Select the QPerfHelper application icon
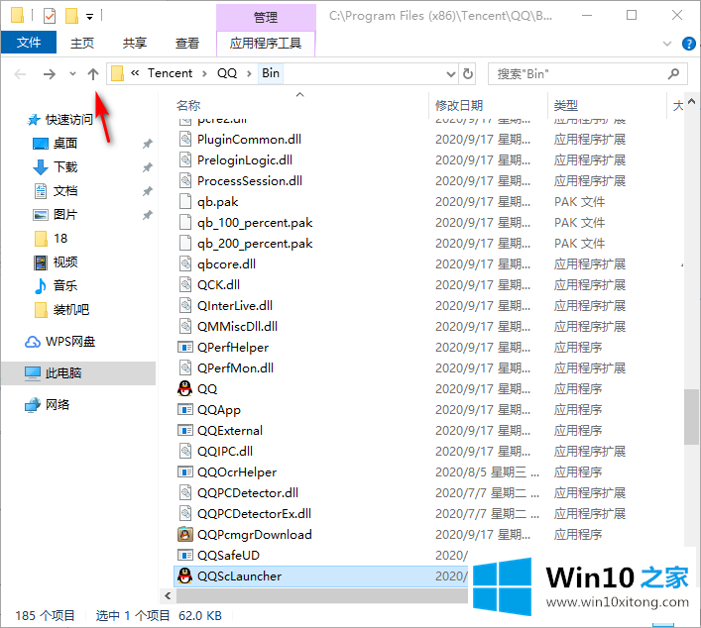 point(184,347)
